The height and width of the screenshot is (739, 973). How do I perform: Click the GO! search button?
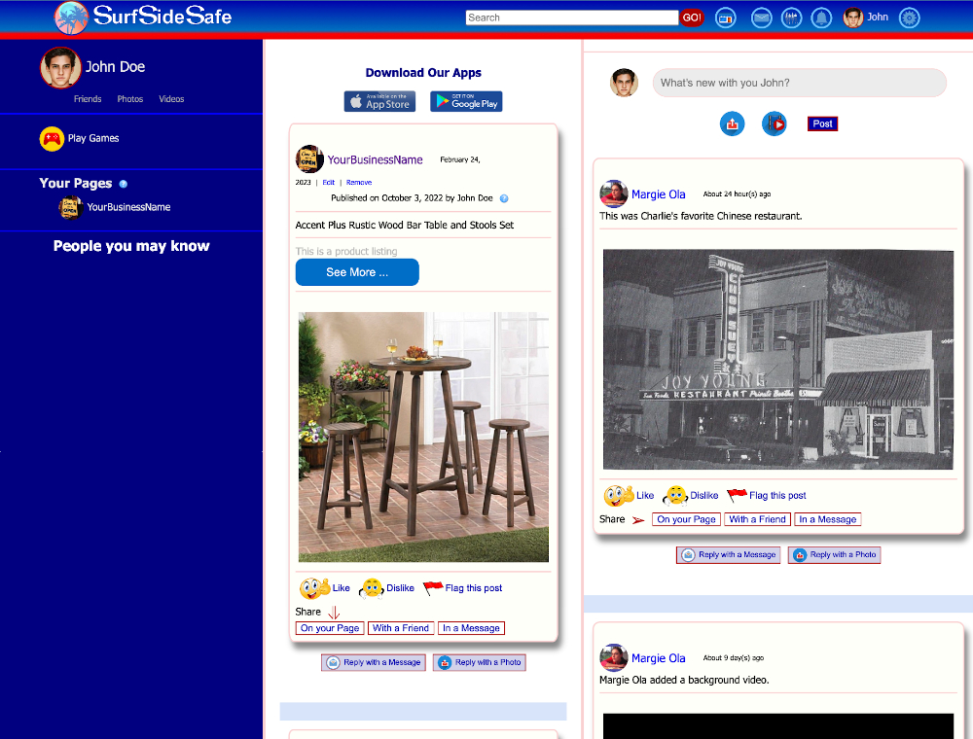(x=692, y=17)
